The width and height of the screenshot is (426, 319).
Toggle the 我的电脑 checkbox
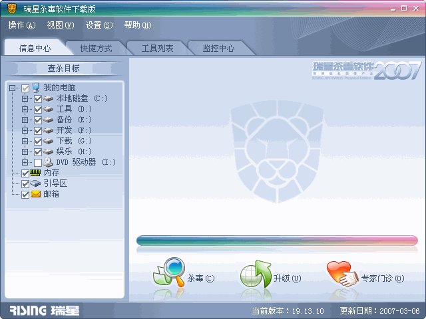coord(25,88)
